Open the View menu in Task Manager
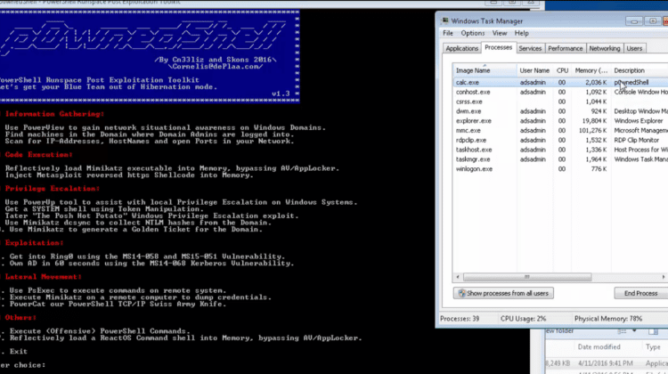Image resolution: width=668 pixels, height=374 pixels. pyautogui.click(x=500, y=33)
